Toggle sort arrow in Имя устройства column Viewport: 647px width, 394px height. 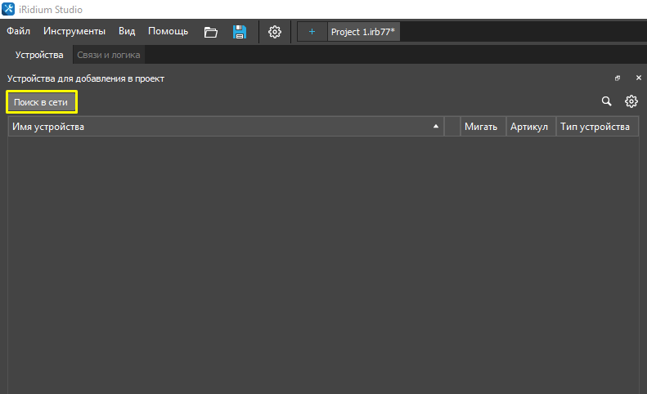(x=435, y=127)
